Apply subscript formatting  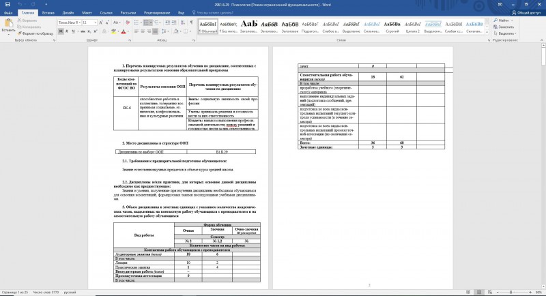pyautogui.click(x=89, y=31)
